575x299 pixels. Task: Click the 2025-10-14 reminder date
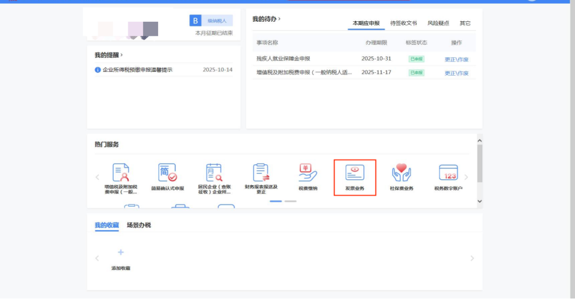[217, 70]
